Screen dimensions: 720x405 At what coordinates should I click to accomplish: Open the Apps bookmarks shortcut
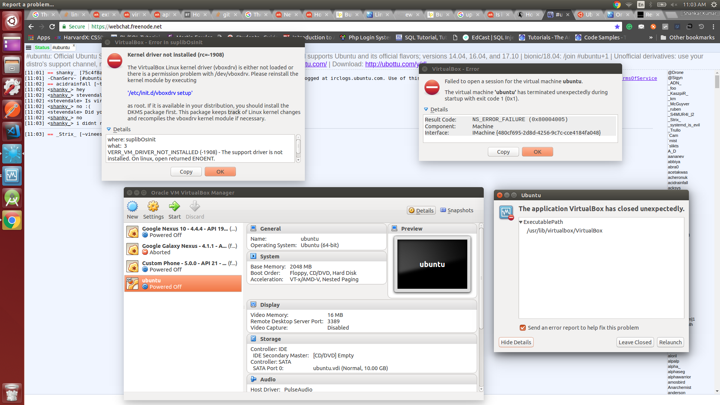coord(39,37)
